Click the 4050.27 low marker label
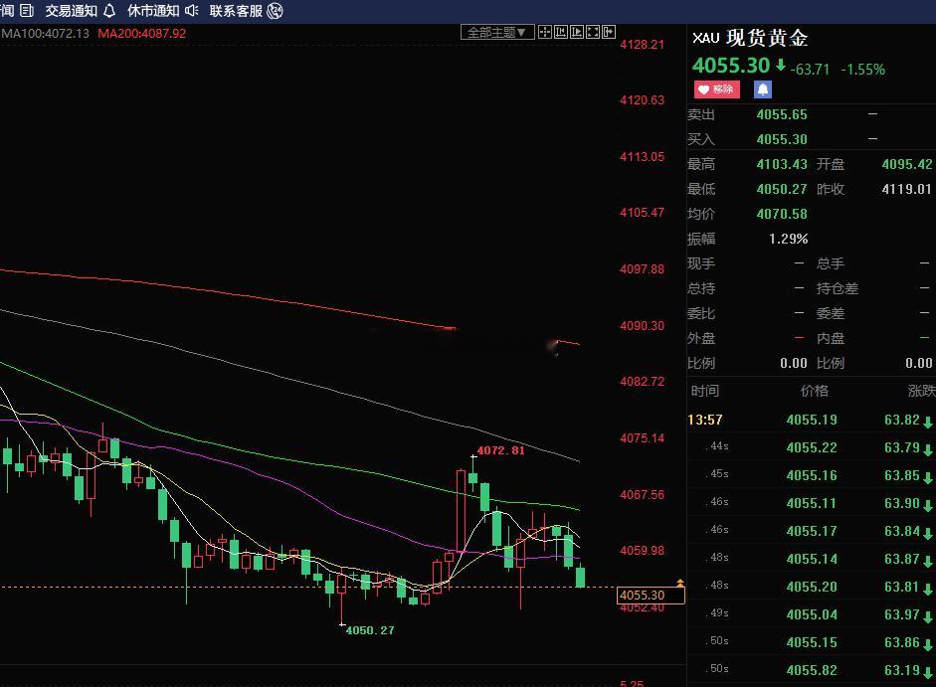This screenshot has width=936, height=687. [370, 630]
